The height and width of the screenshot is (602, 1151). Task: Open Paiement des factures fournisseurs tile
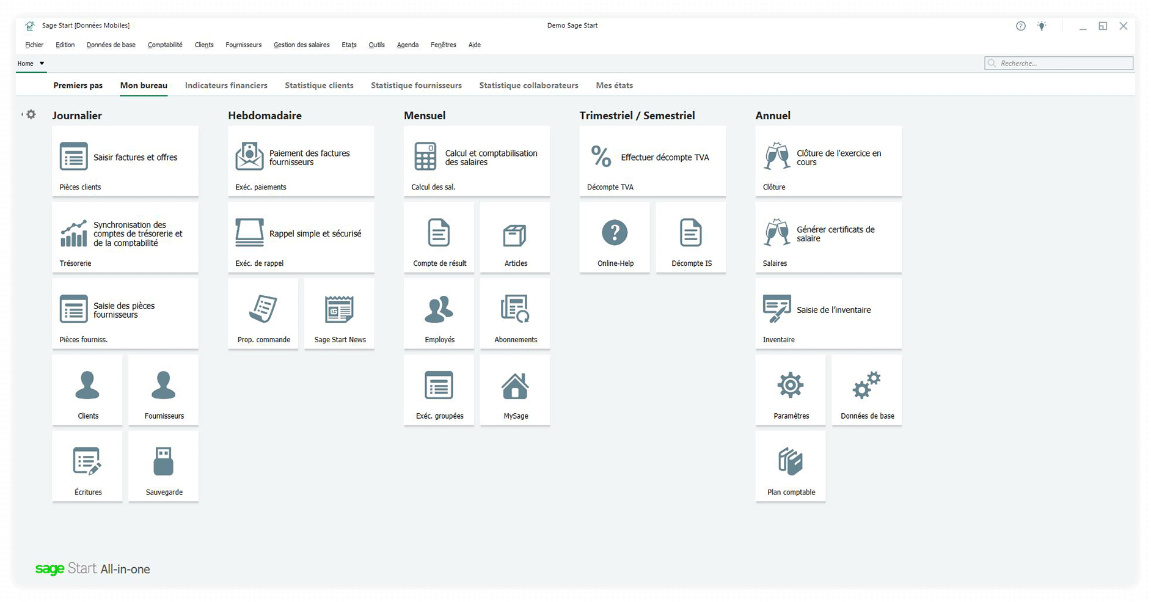(301, 161)
